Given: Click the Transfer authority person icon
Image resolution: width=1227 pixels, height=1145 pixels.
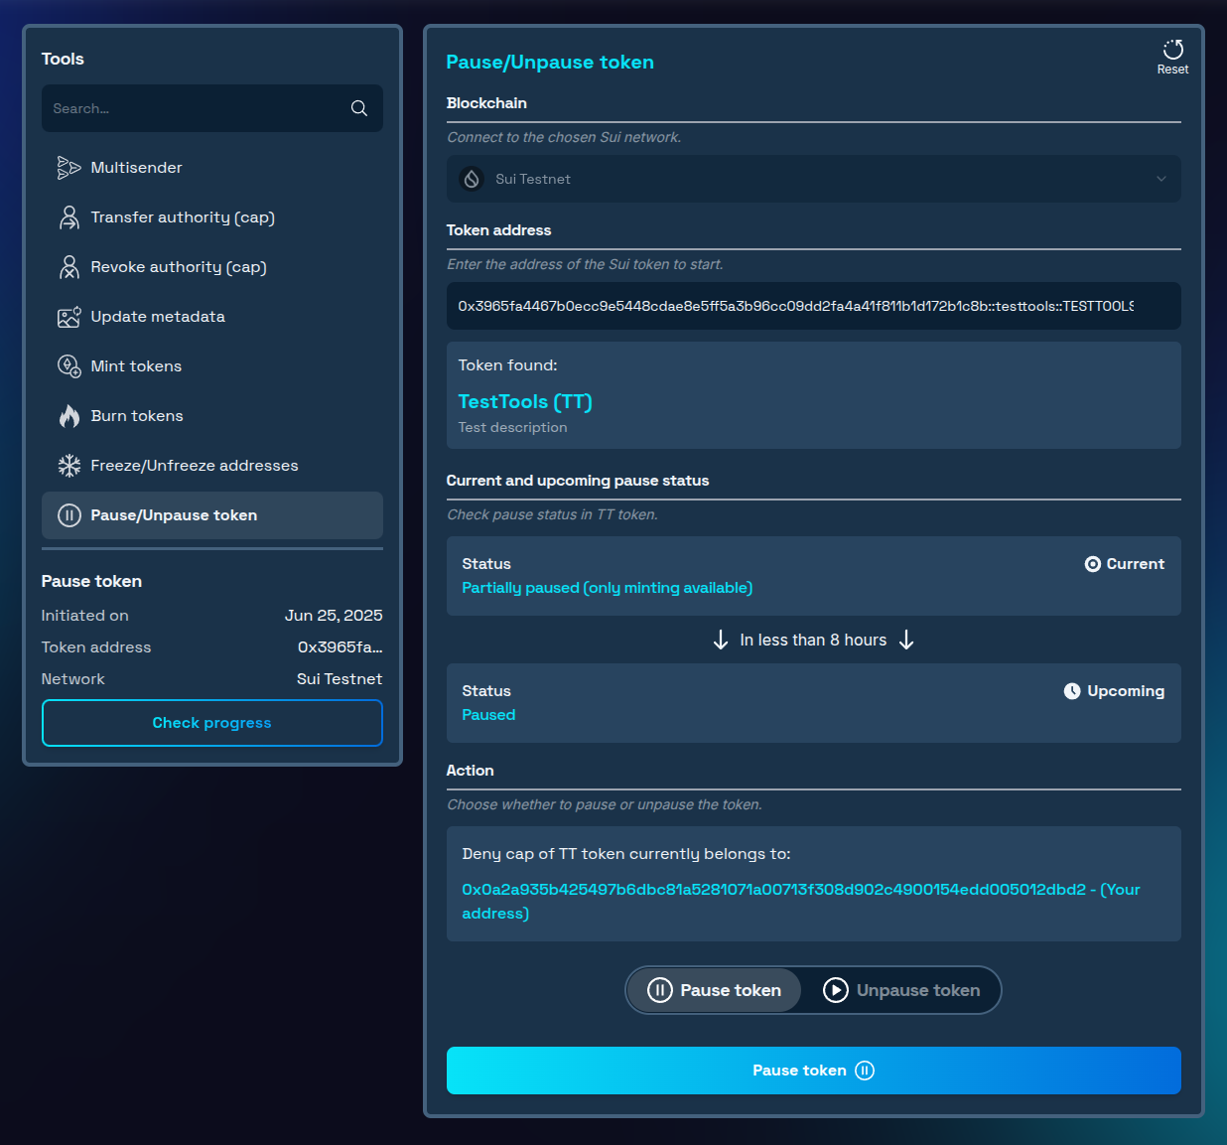Looking at the screenshot, I should click(68, 217).
